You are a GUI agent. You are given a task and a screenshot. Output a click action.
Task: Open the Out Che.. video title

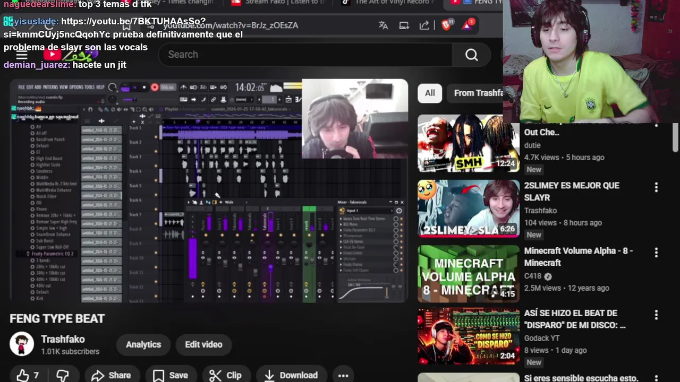tap(541, 132)
